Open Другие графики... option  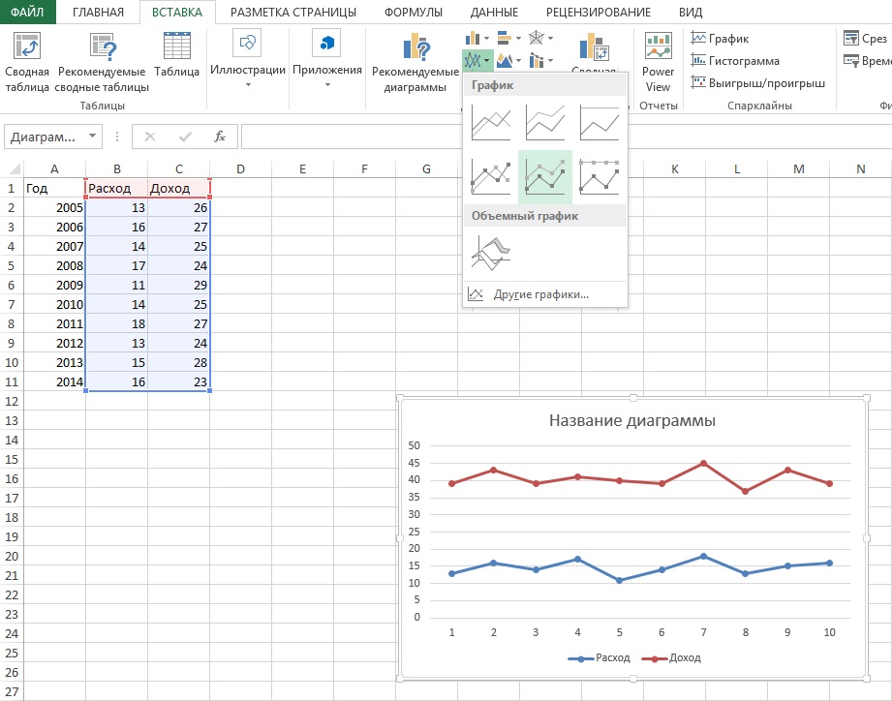click(x=540, y=294)
